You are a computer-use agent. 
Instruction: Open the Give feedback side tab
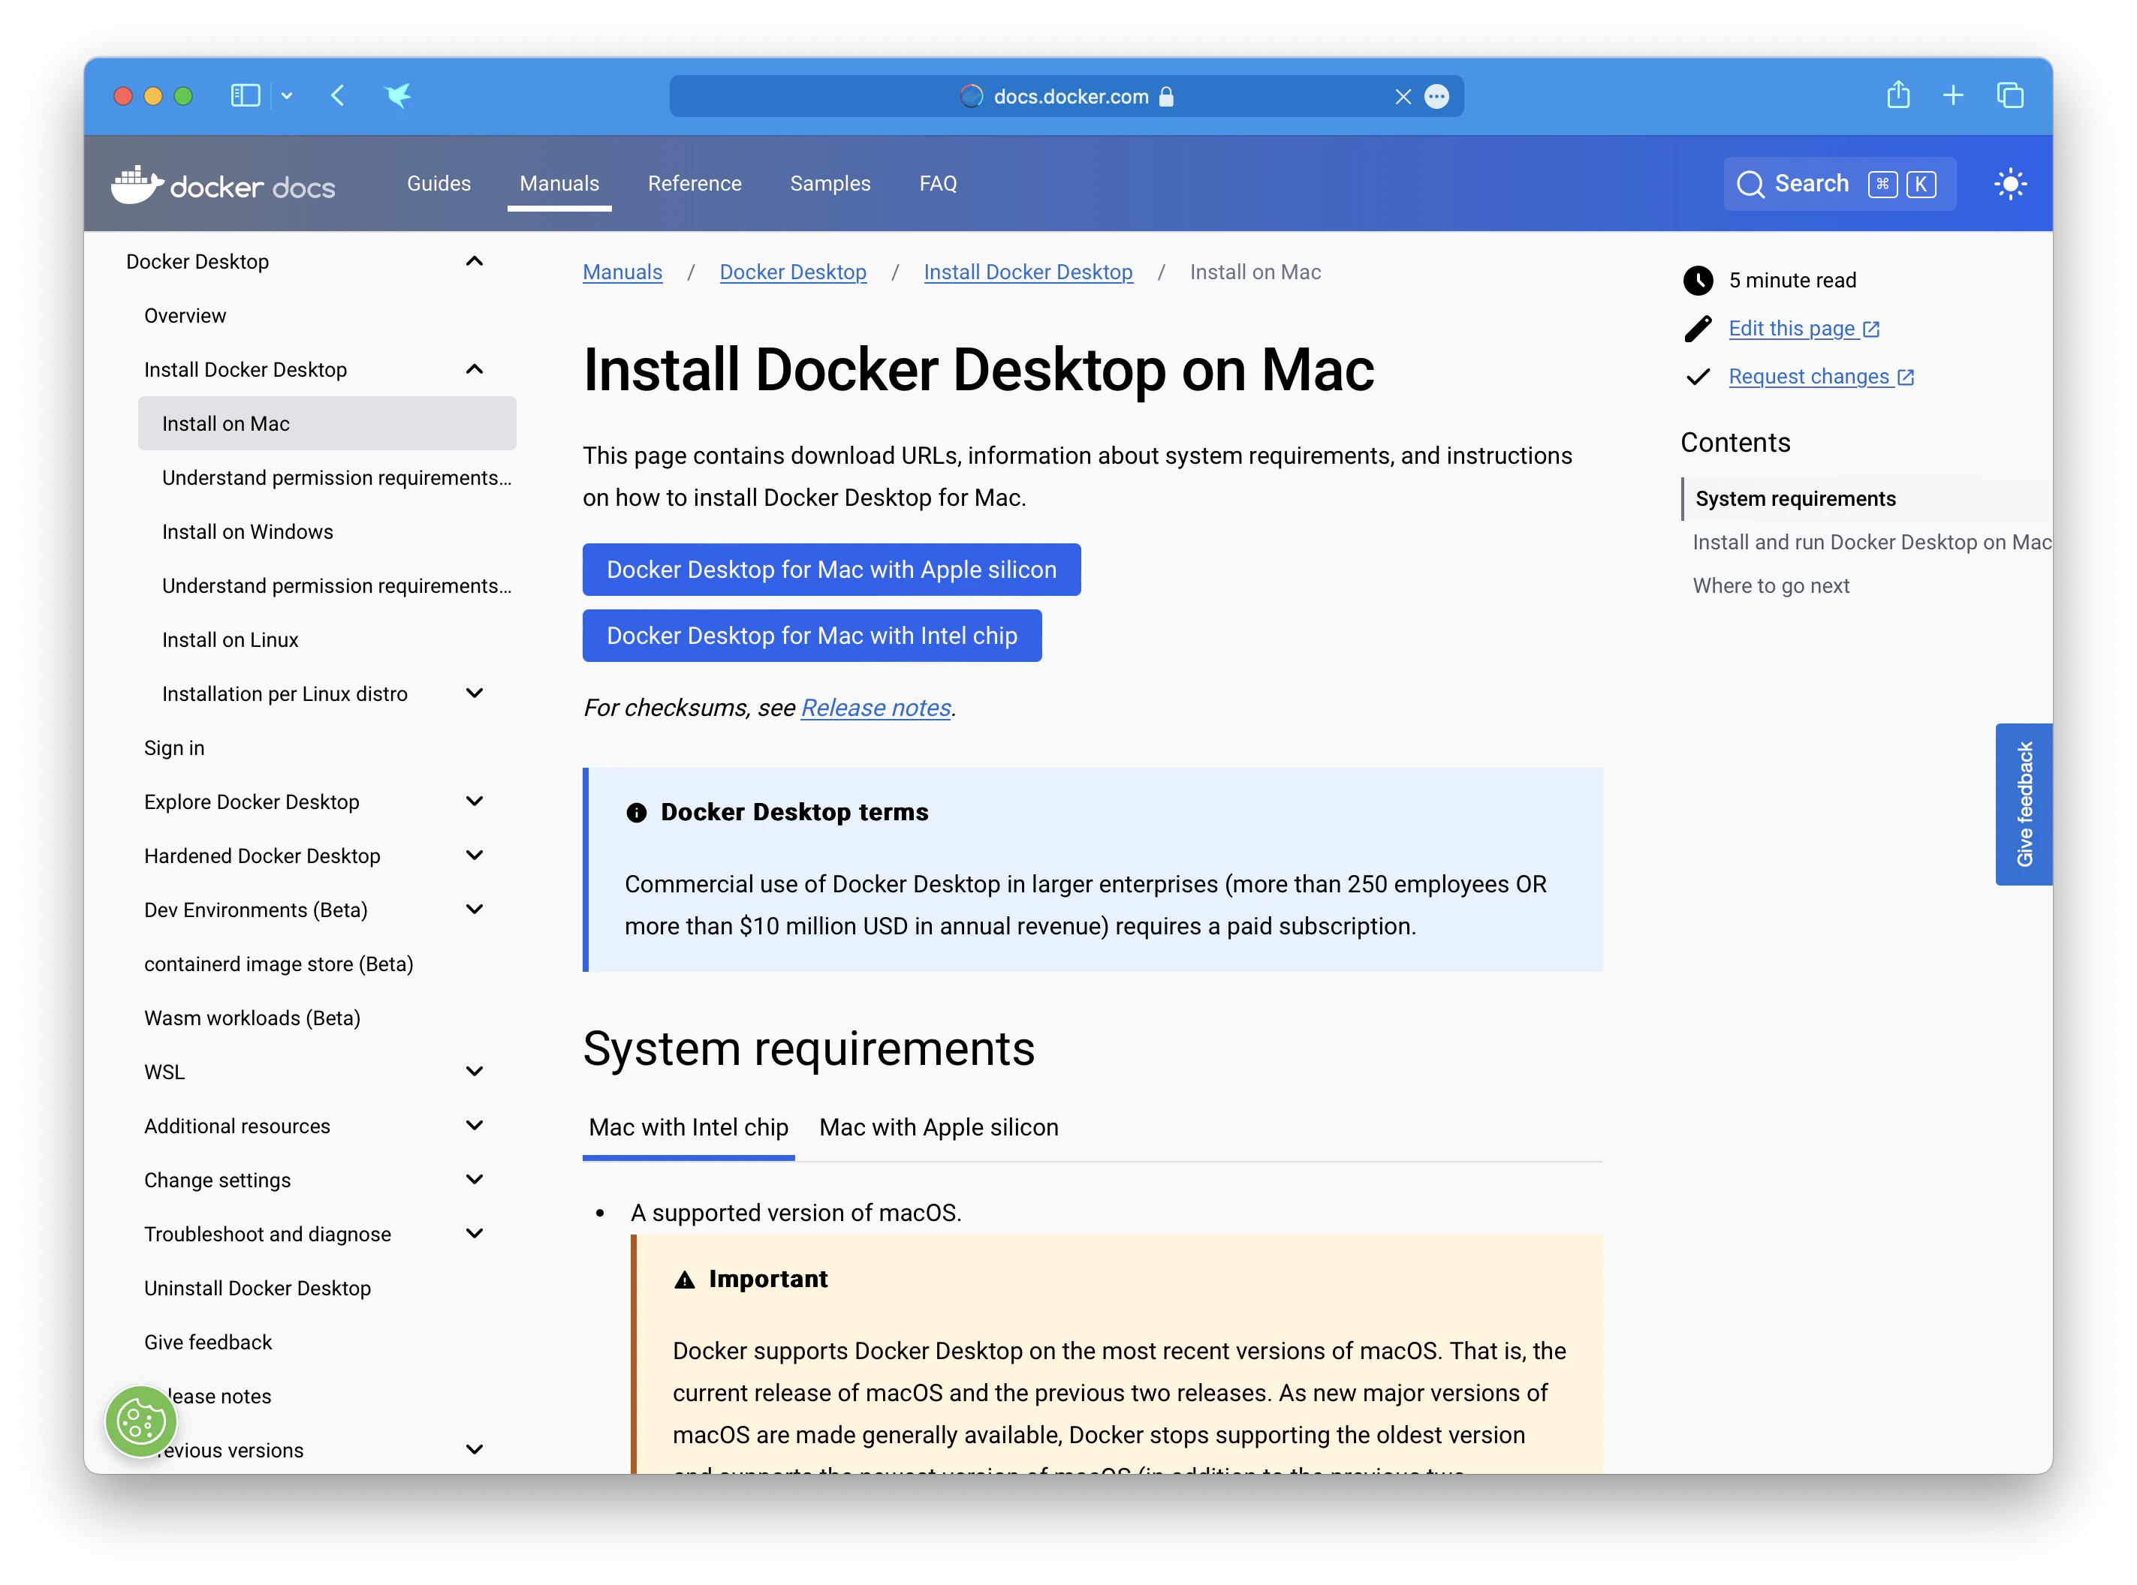2023,804
